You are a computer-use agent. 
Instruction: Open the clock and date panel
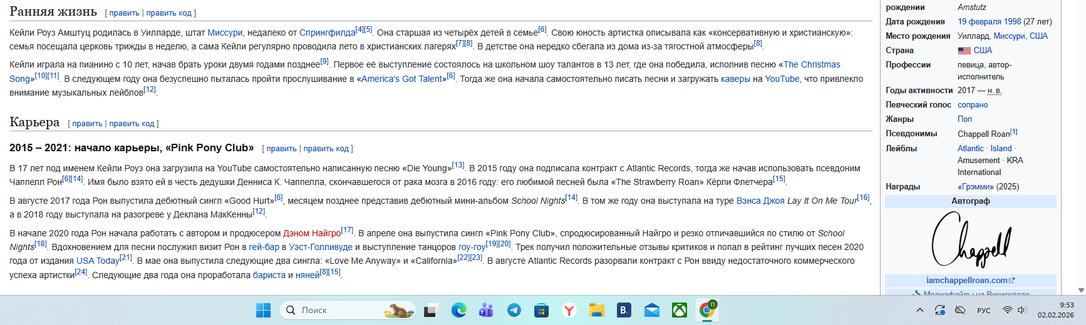click(1055, 310)
